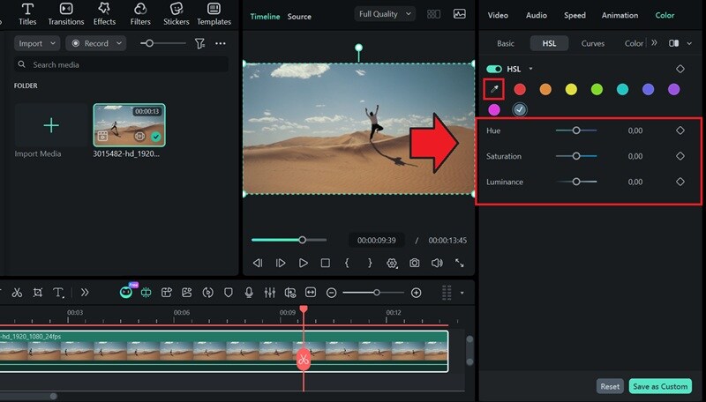Toggle the preview grid layout icon
This screenshot has width=706, height=402.
coord(433,14)
